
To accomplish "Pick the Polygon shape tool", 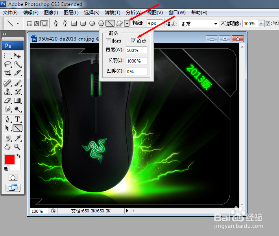I will [101, 23].
